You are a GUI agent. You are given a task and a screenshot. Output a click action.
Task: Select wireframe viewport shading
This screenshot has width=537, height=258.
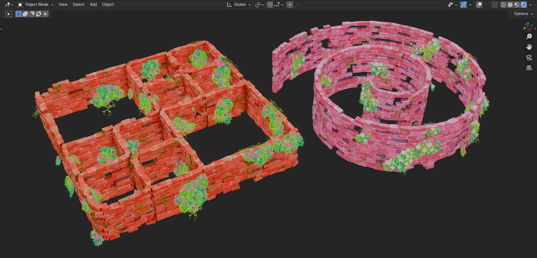pos(503,5)
